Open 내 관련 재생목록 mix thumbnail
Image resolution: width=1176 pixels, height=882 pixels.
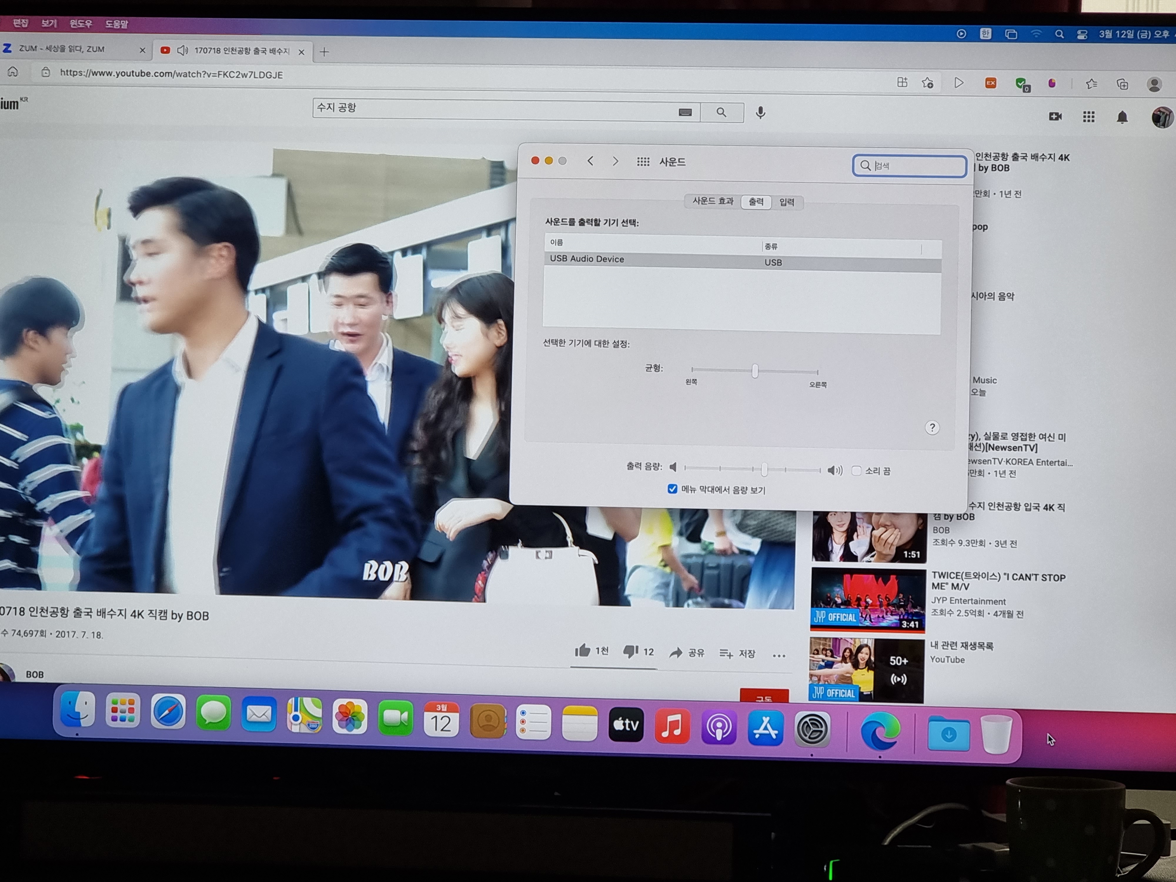click(x=867, y=670)
